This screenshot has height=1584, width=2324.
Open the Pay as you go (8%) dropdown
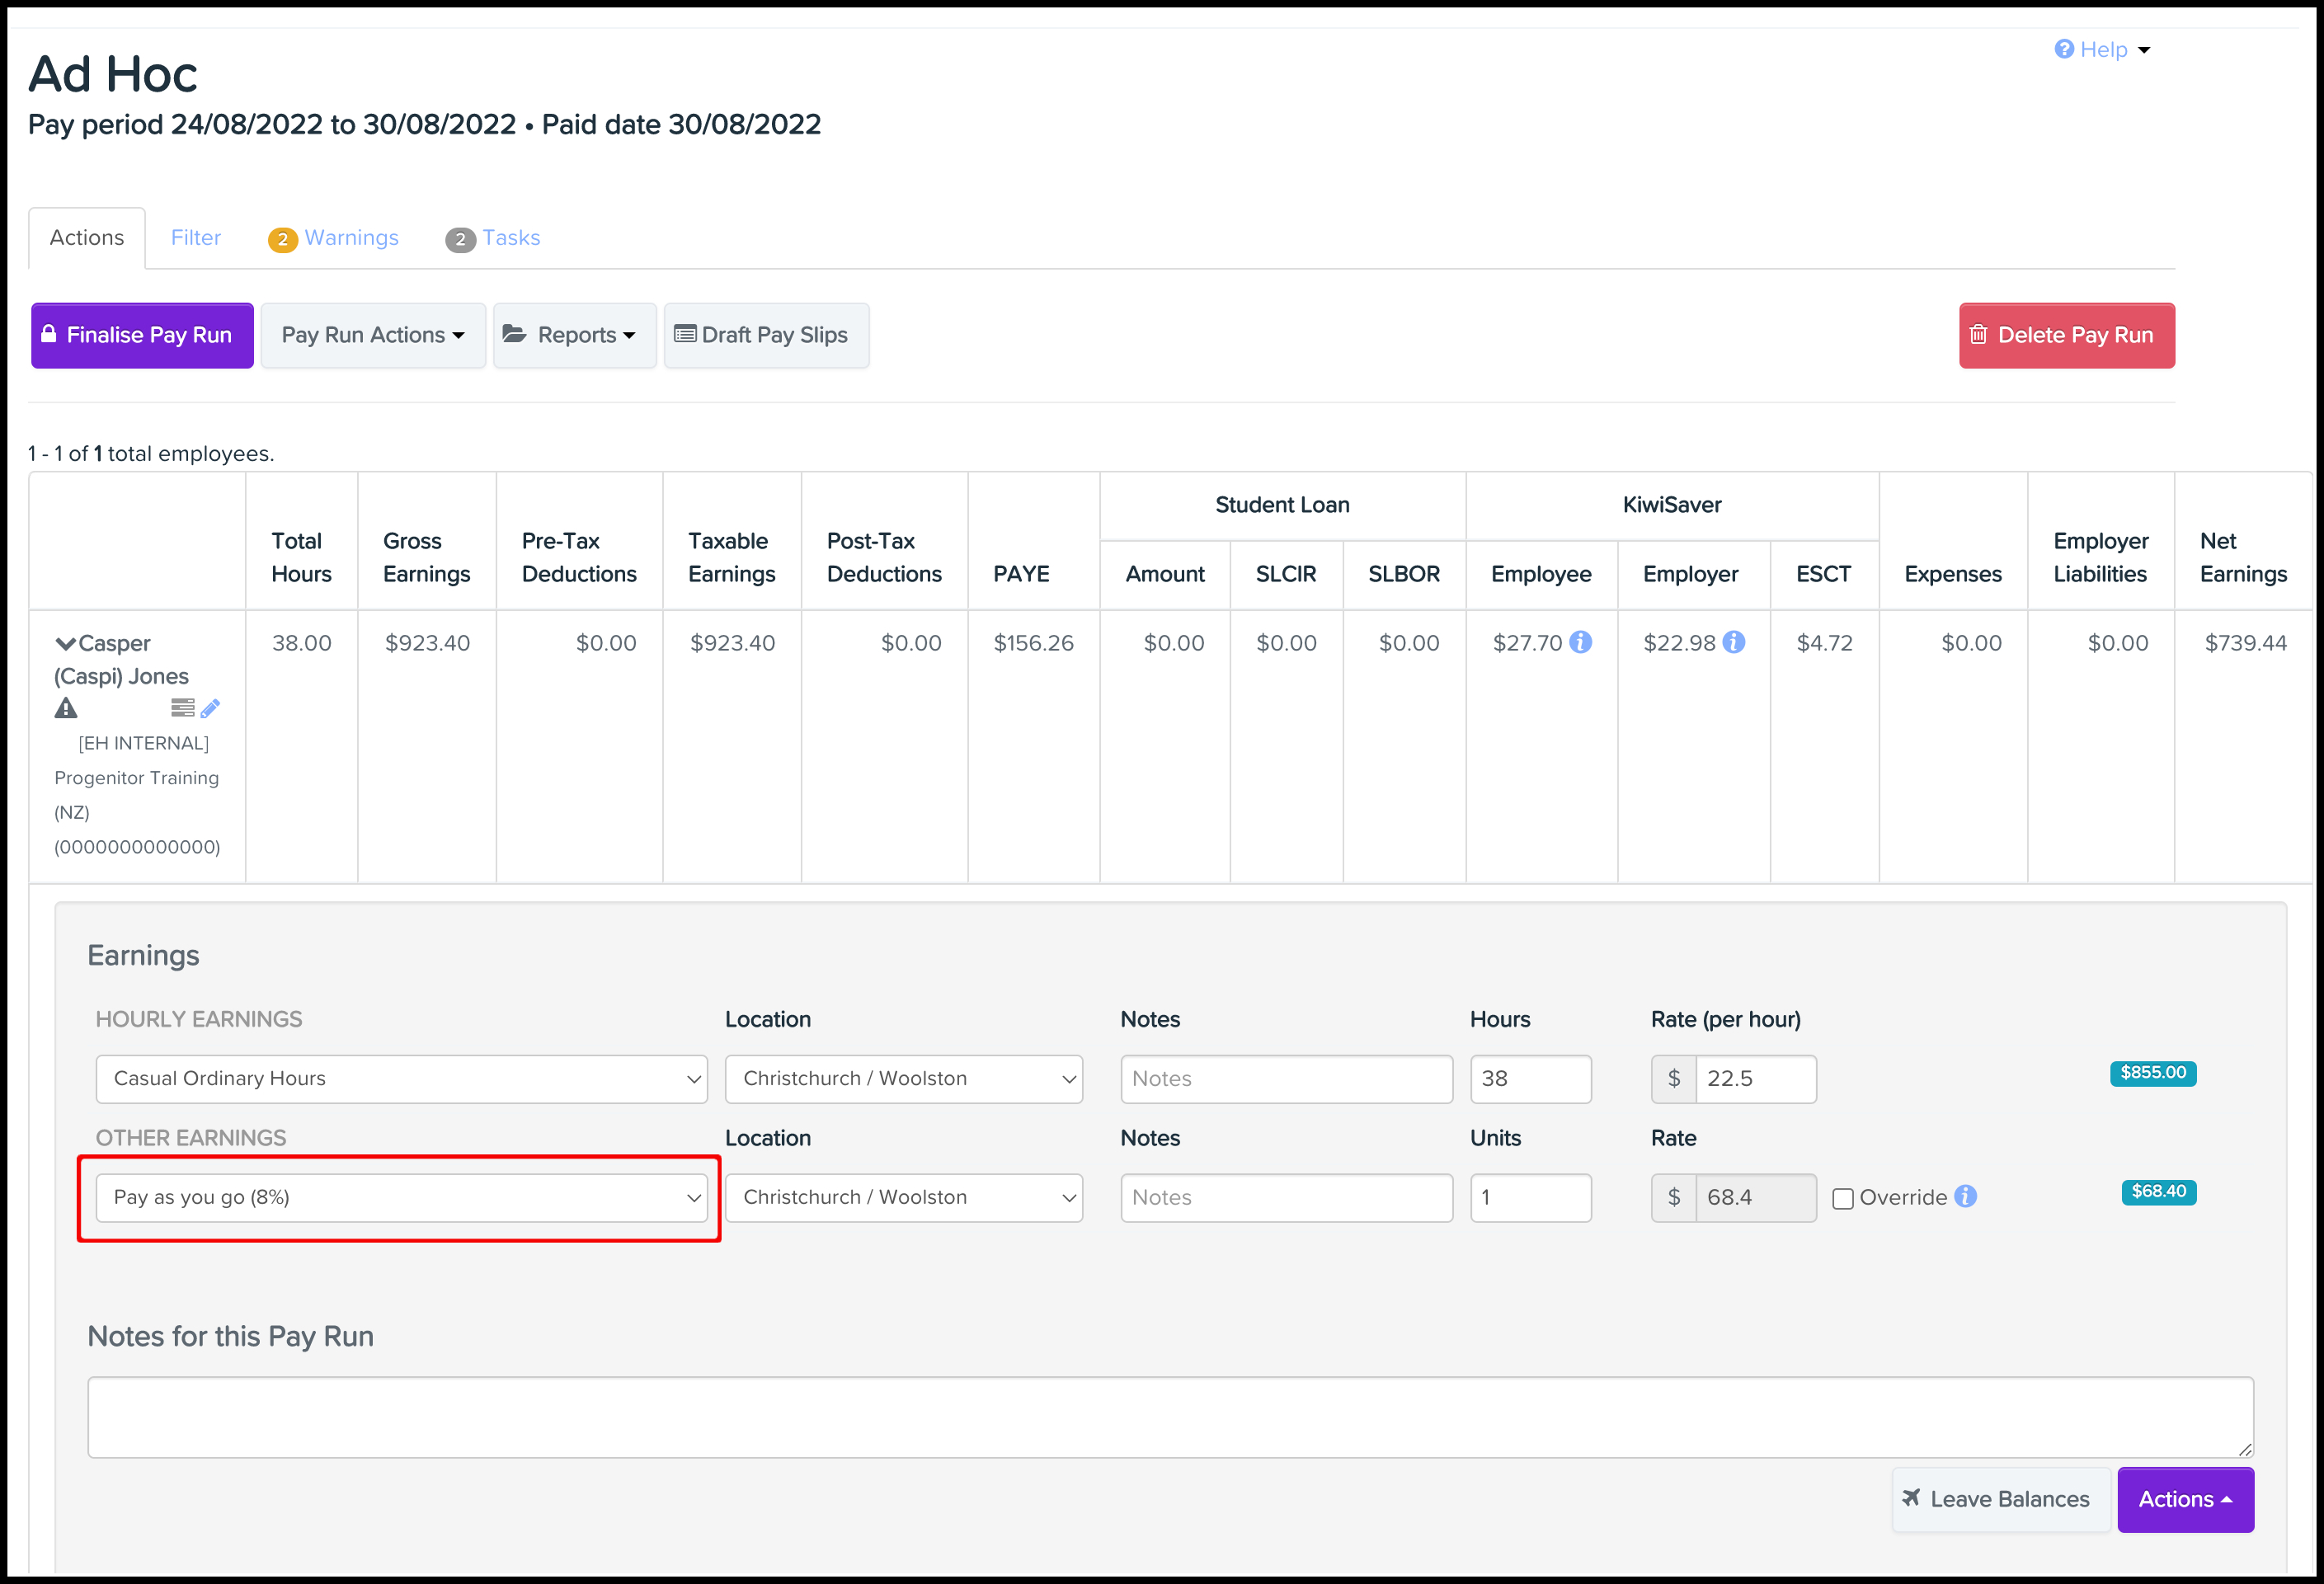401,1198
